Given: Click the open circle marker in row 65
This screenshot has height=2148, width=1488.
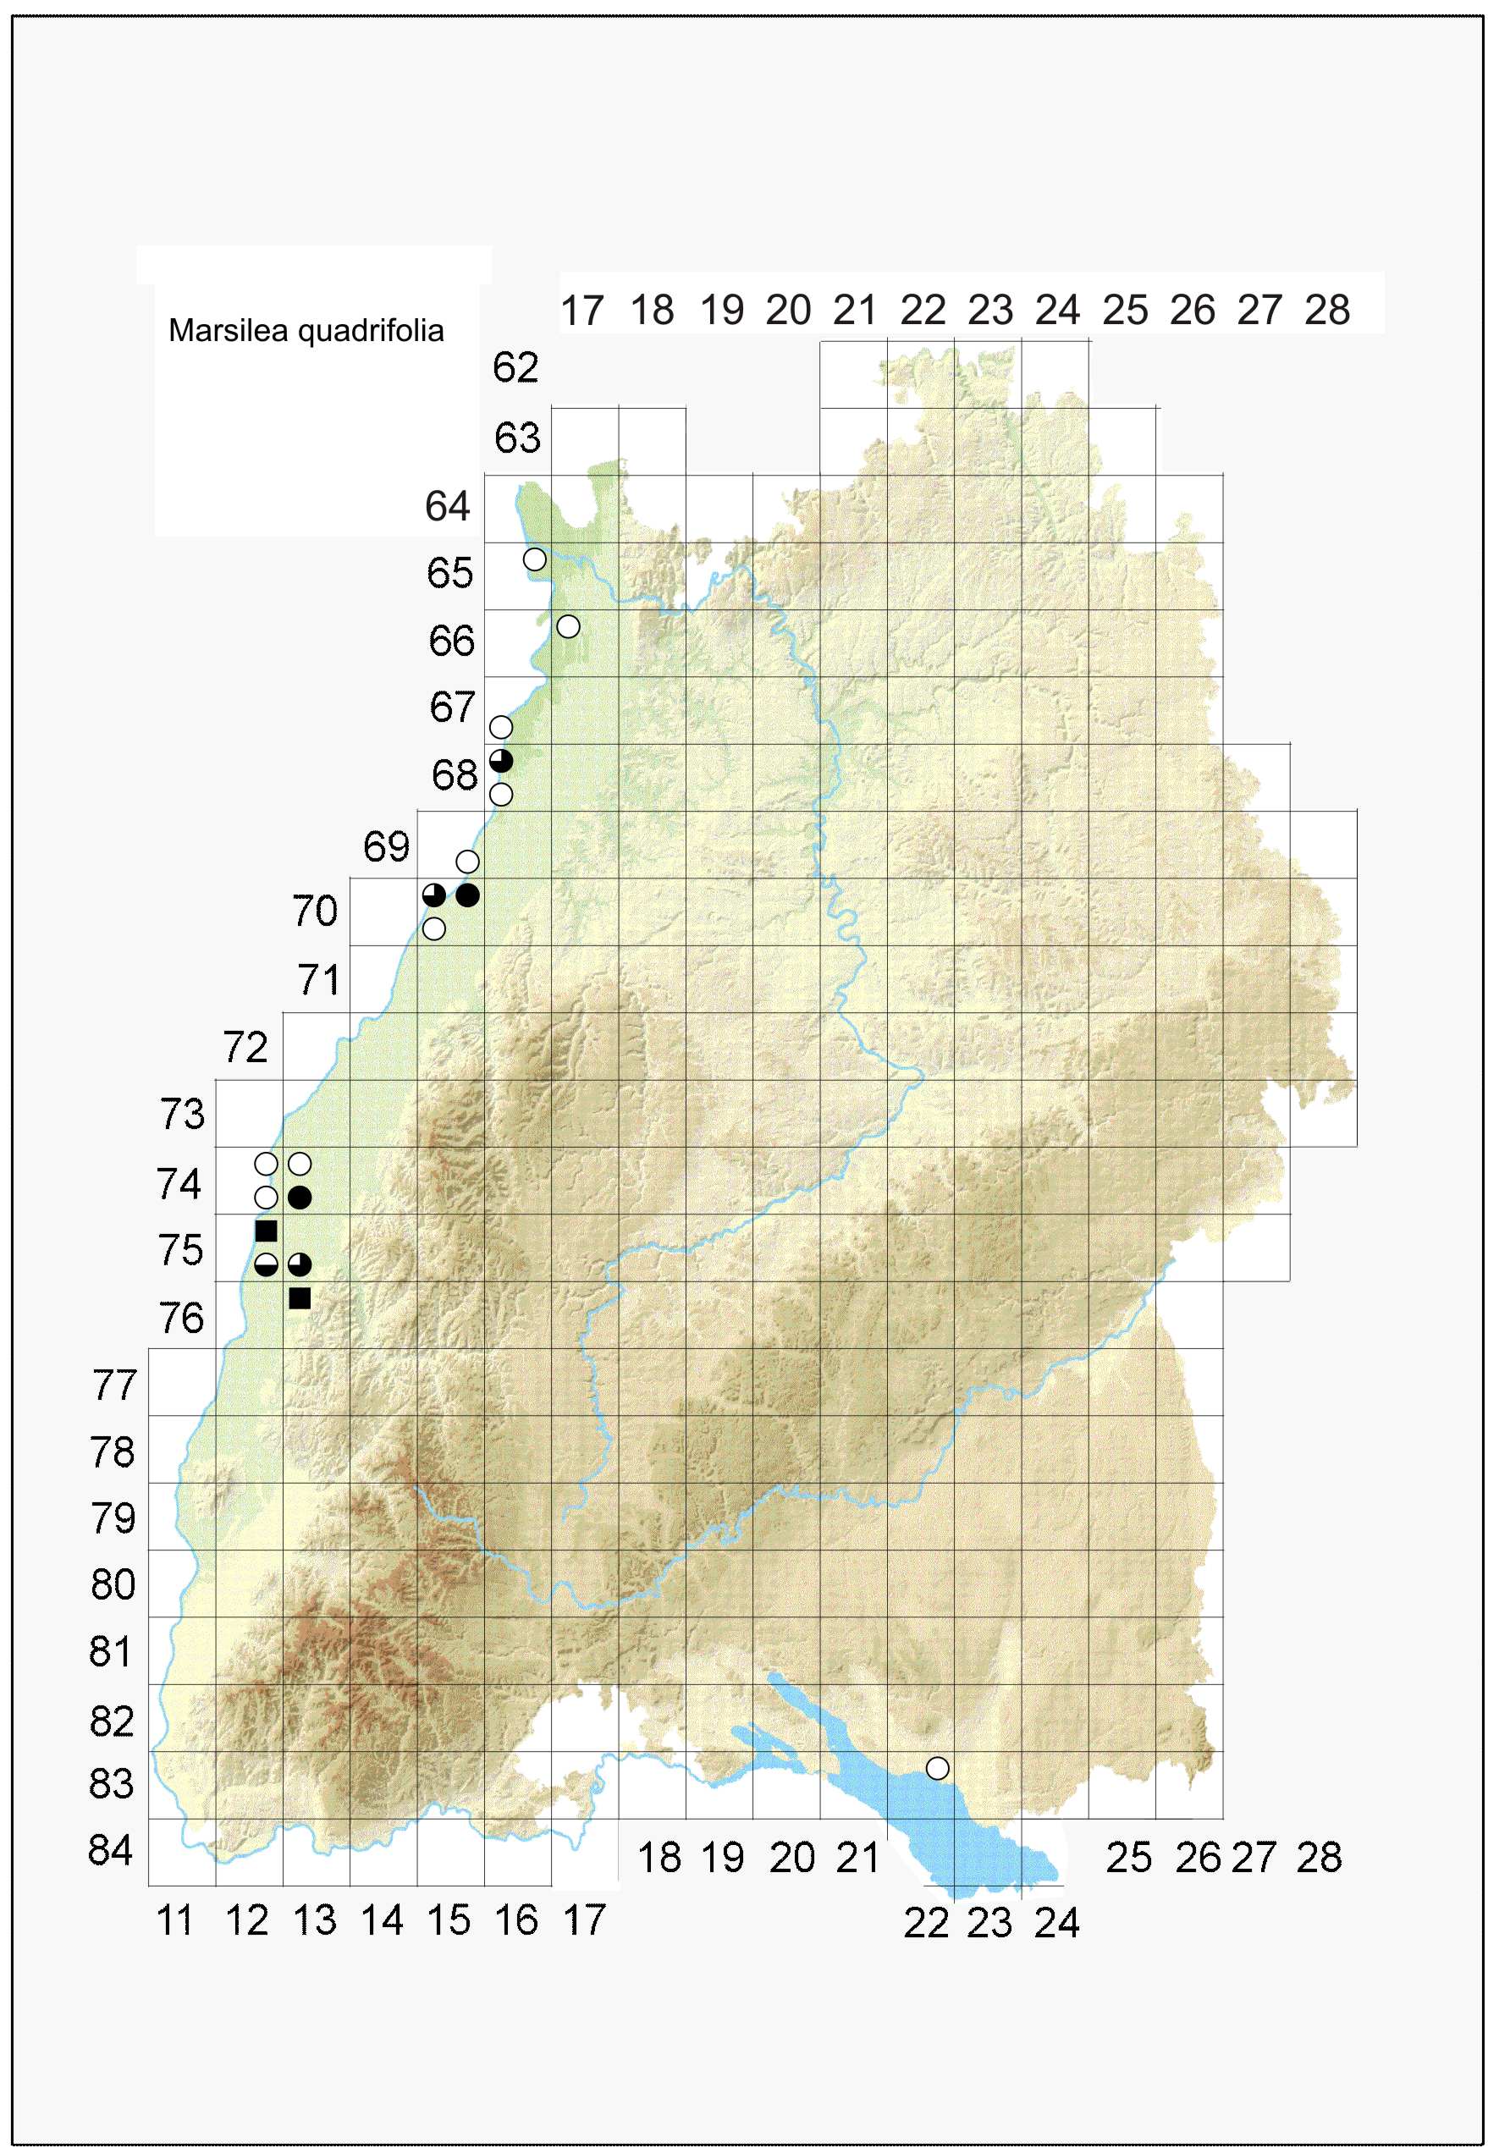Looking at the screenshot, I should [x=534, y=559].
